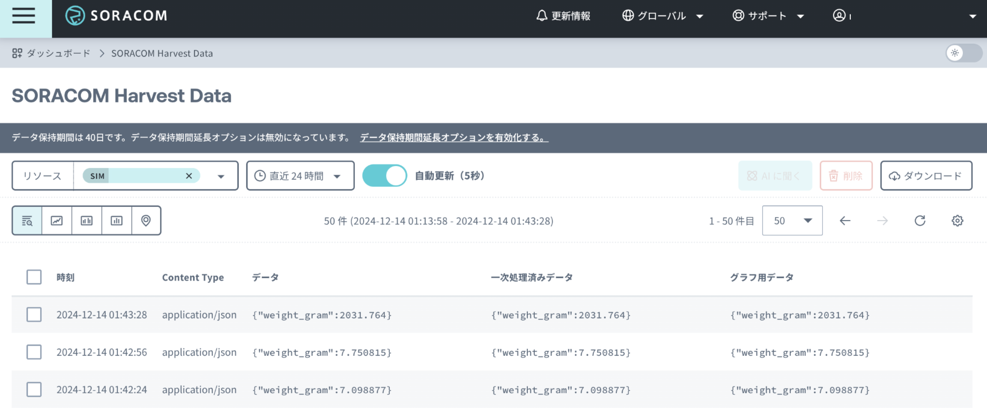Viewport: 987px width, 408px height.
Task: Click データ cell with weight_gram 2031.764
Action: click(x=322, y=315)
